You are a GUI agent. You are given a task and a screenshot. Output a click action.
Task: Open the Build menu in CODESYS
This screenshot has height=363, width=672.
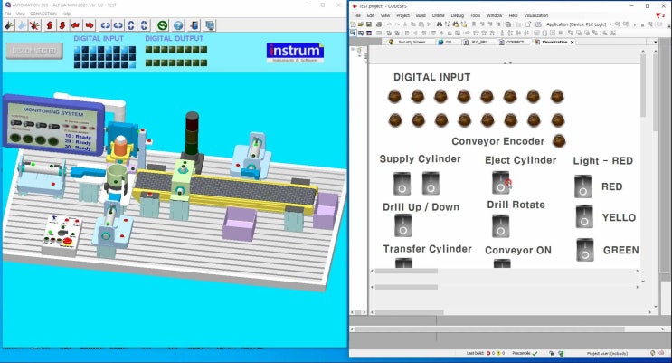pyautogui.click(x=421, y=15)
